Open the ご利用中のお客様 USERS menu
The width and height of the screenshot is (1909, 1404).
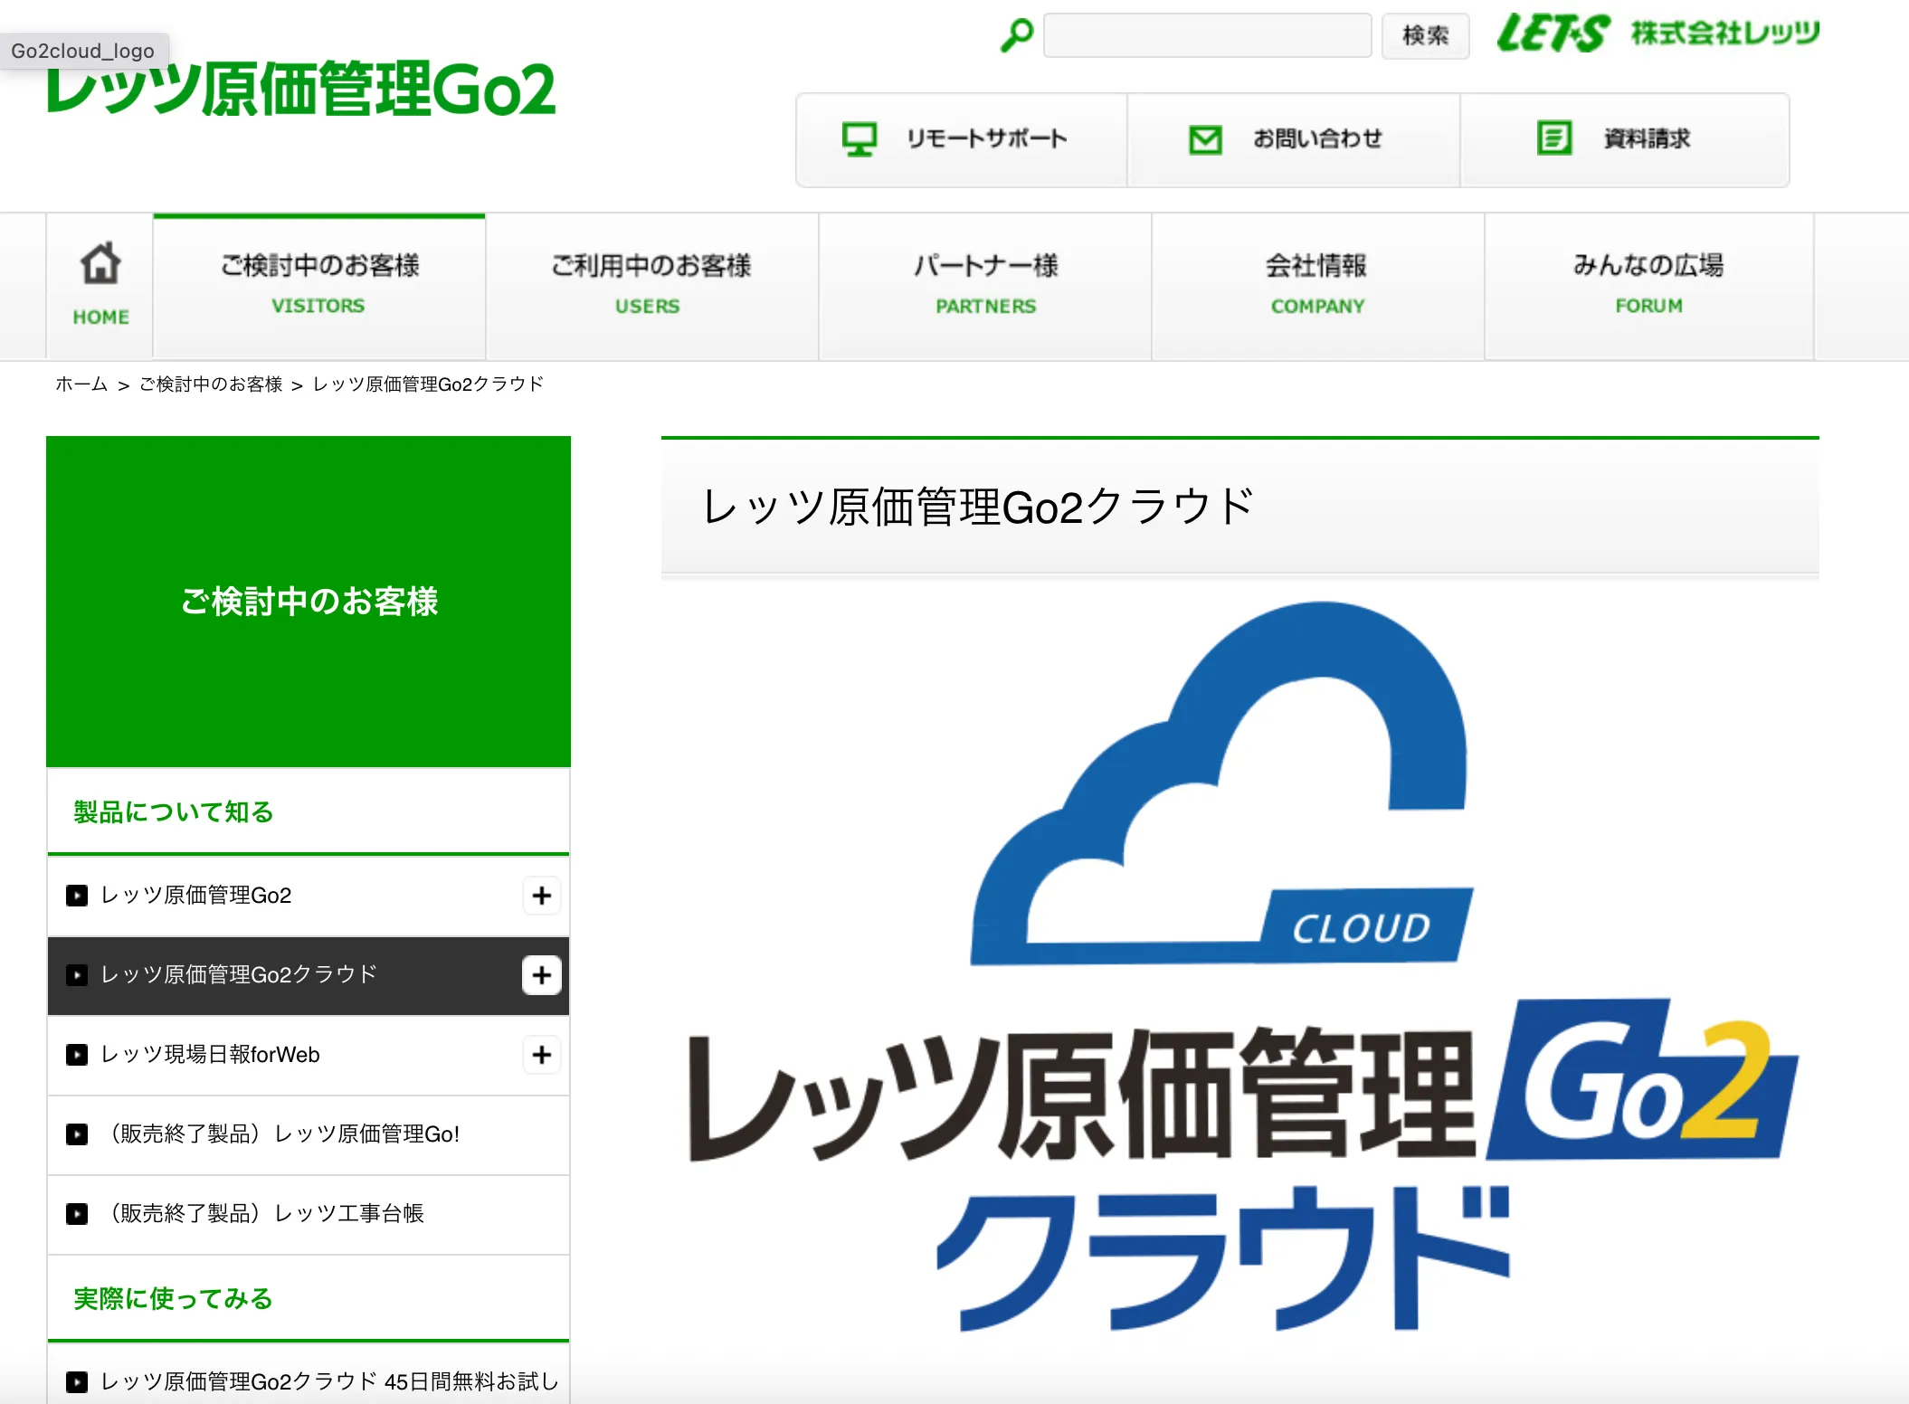(x=651, y=285)
